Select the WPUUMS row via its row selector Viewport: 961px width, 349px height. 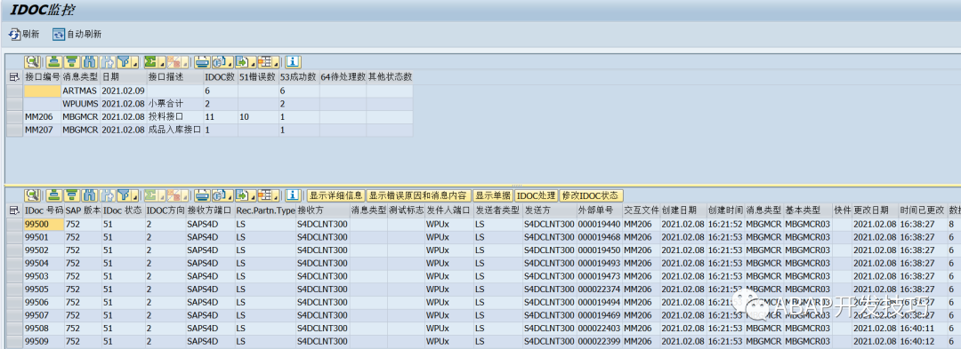15,104
